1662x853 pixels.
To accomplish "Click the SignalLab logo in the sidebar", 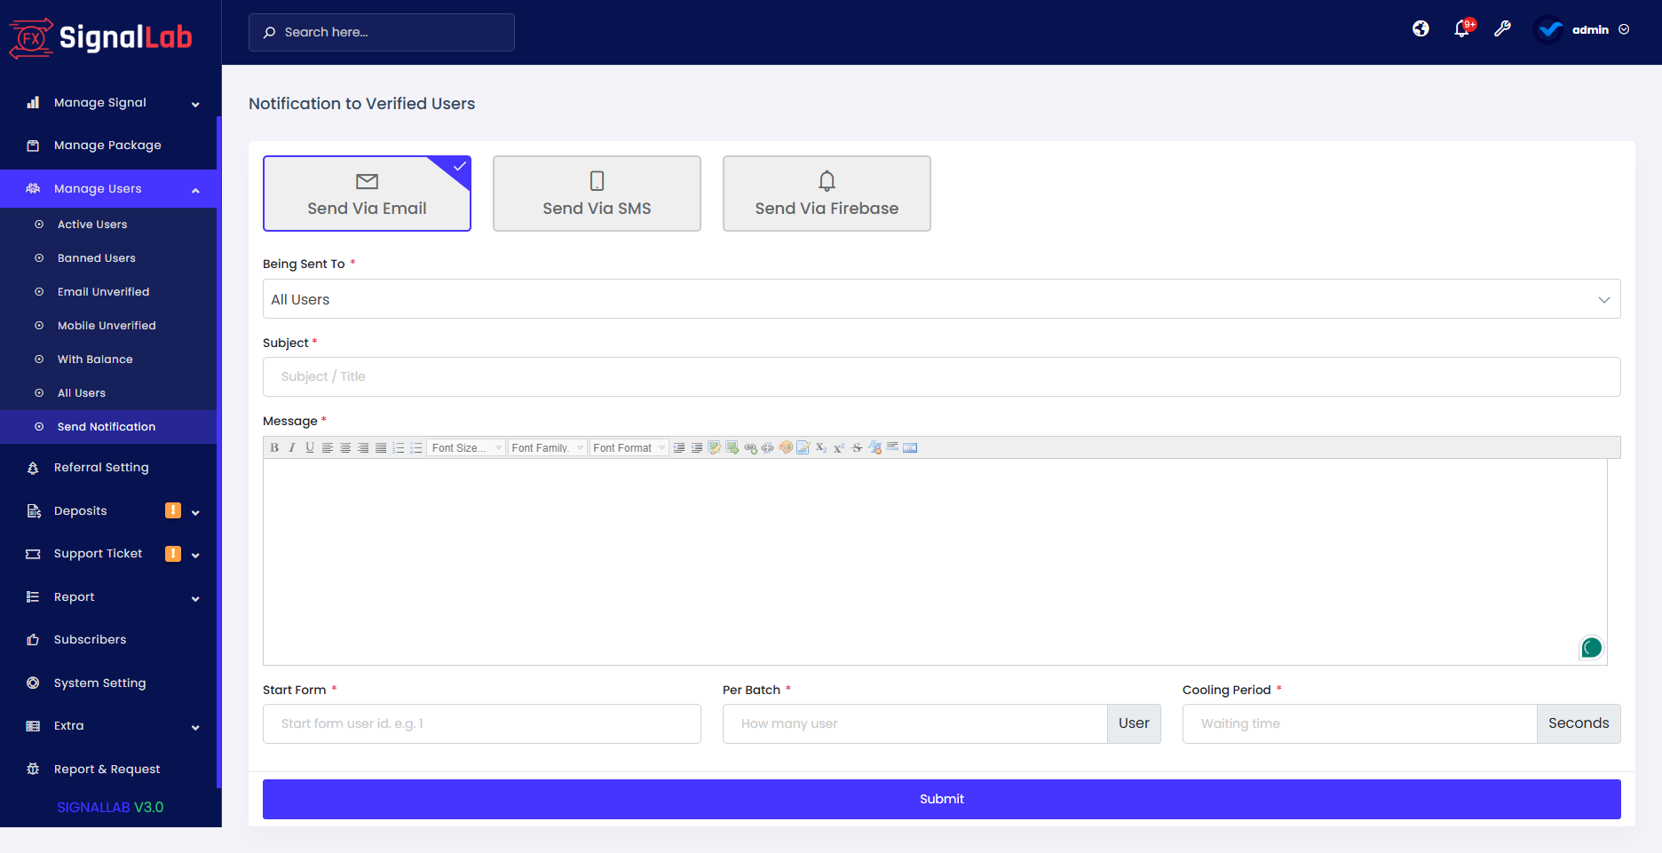I will point(100,36).
